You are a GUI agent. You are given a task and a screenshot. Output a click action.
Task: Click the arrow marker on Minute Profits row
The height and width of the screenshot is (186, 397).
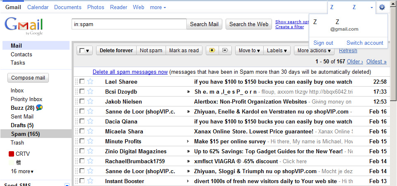[188, 141]
